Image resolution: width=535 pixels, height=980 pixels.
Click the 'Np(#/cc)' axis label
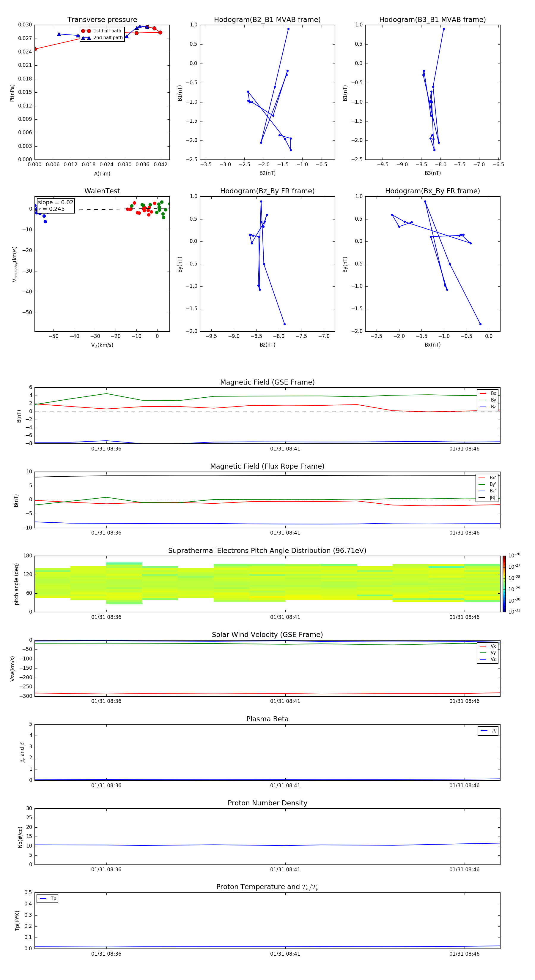(20, 837)
